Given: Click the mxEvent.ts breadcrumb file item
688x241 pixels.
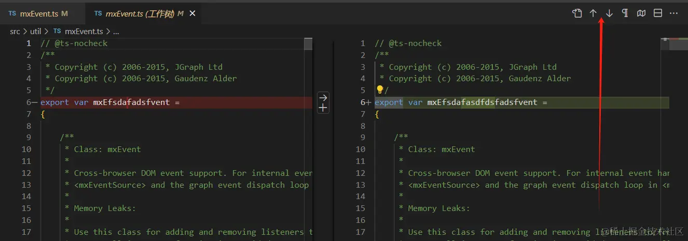Looking at the screenshot, I should (82, 32).
